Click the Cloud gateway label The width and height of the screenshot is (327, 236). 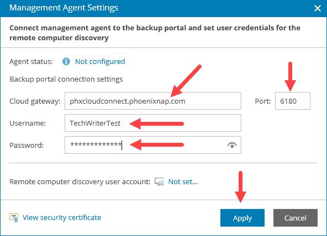35,101
